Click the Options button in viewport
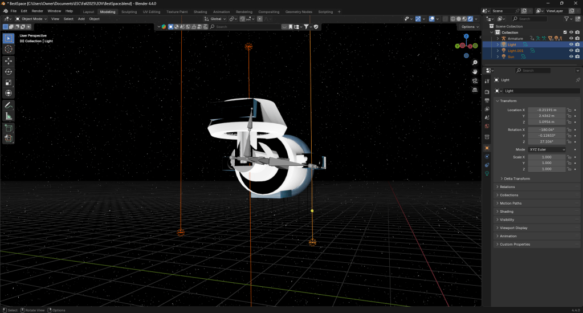This screenshot has height=313, width=583. (x=469, y=27)
